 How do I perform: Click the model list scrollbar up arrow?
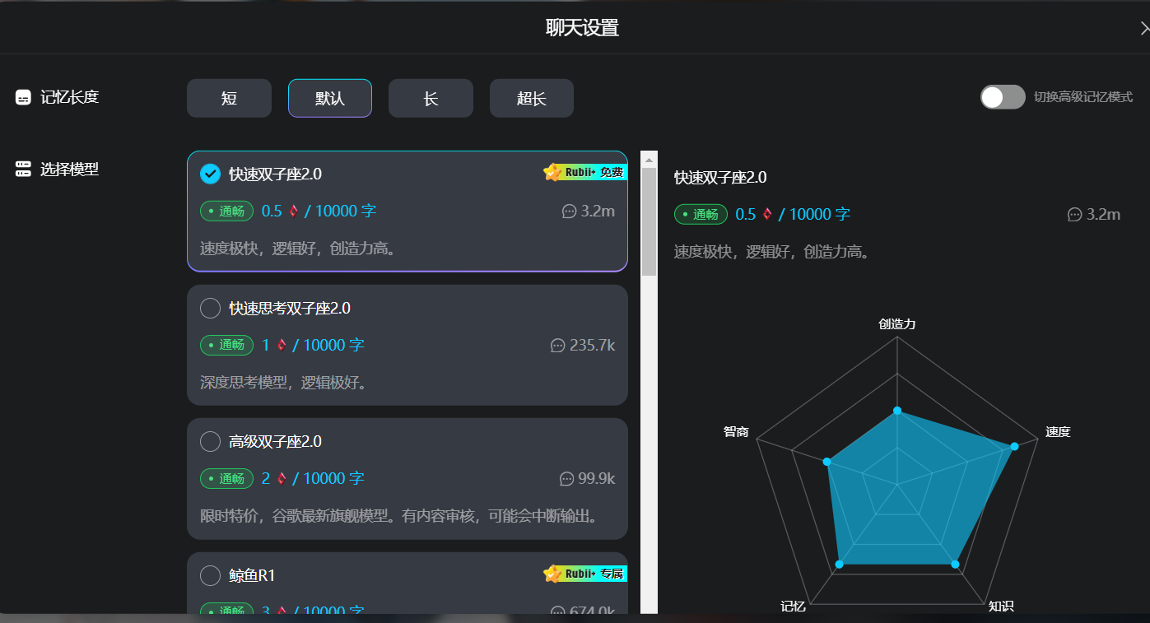[x=649, y=160]
